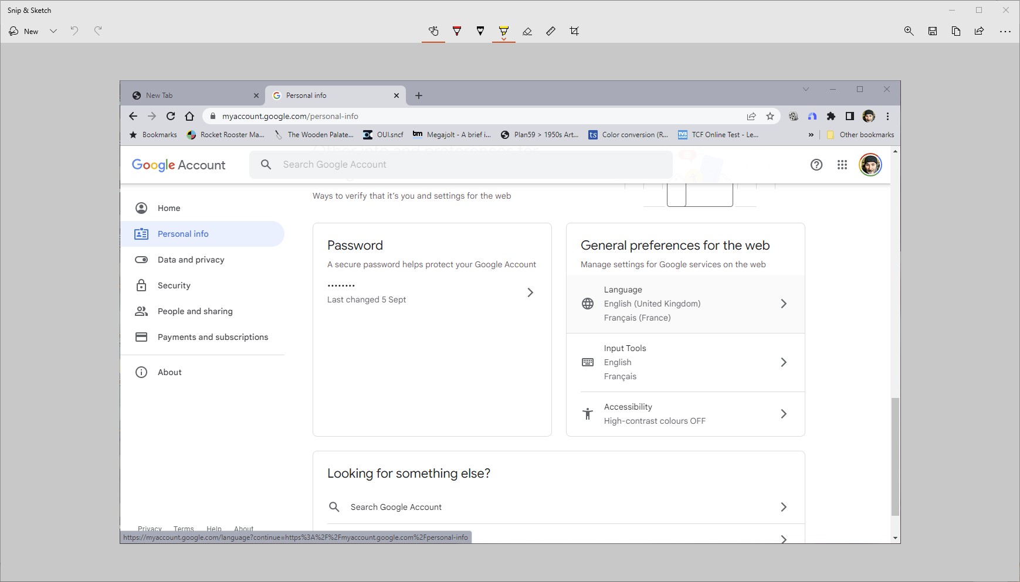Select the red ballpoint pen tool
This screenshot has height=582, width=1020.
457,31
